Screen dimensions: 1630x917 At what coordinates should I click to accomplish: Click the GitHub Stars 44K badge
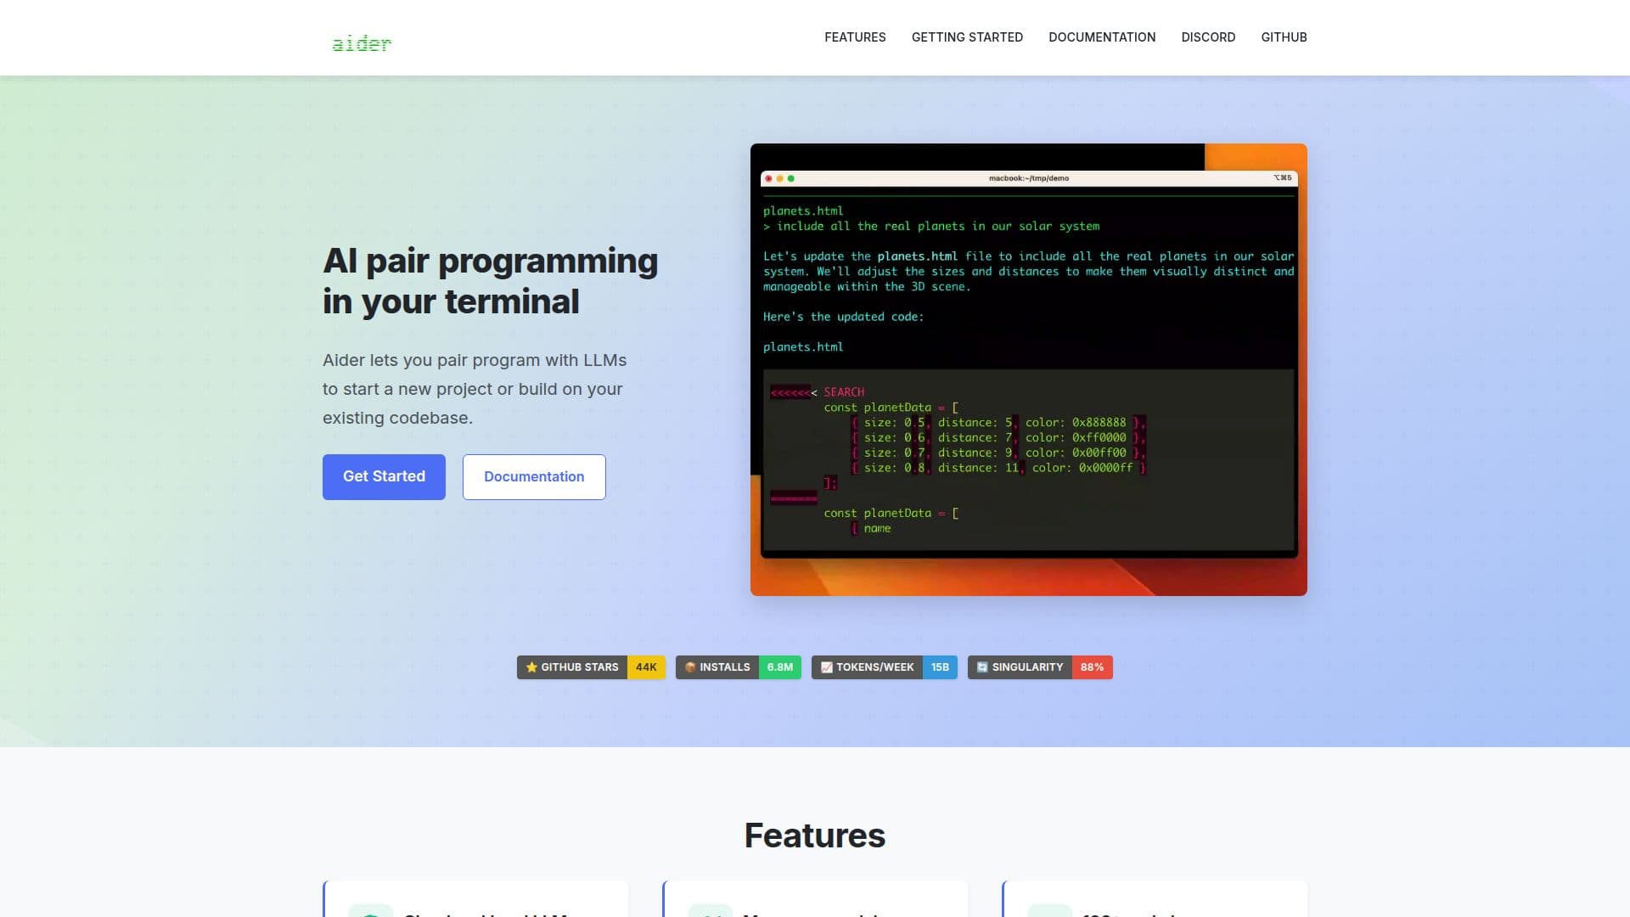(591, 667)
